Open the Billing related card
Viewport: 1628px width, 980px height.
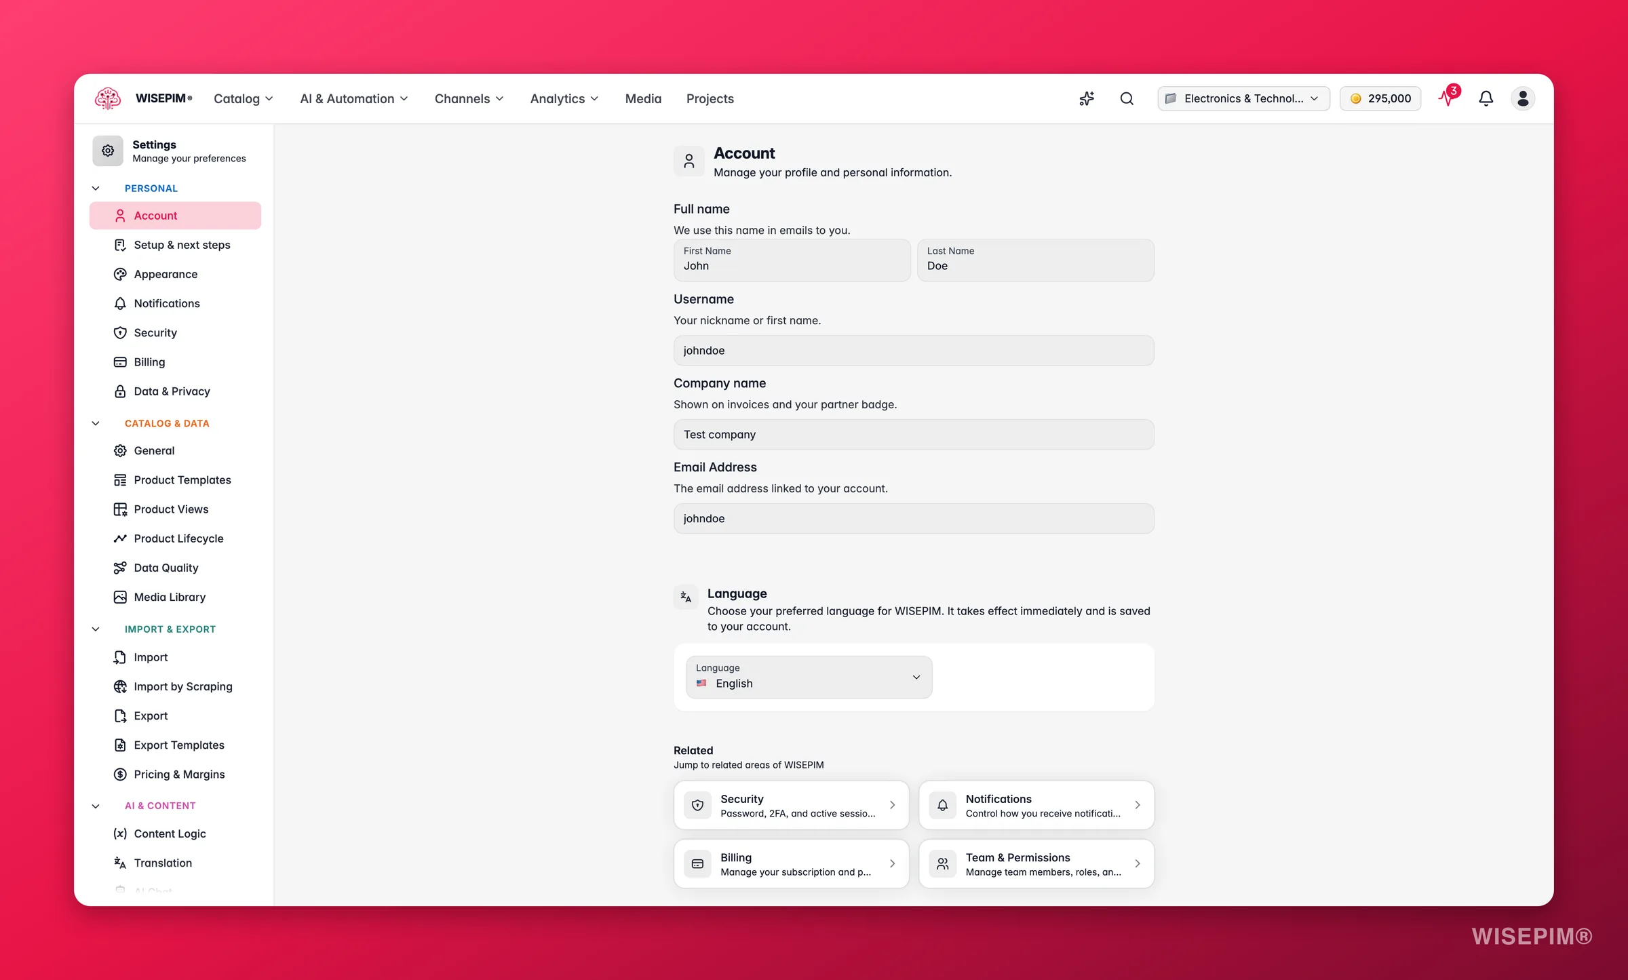(x=791, y=863)
